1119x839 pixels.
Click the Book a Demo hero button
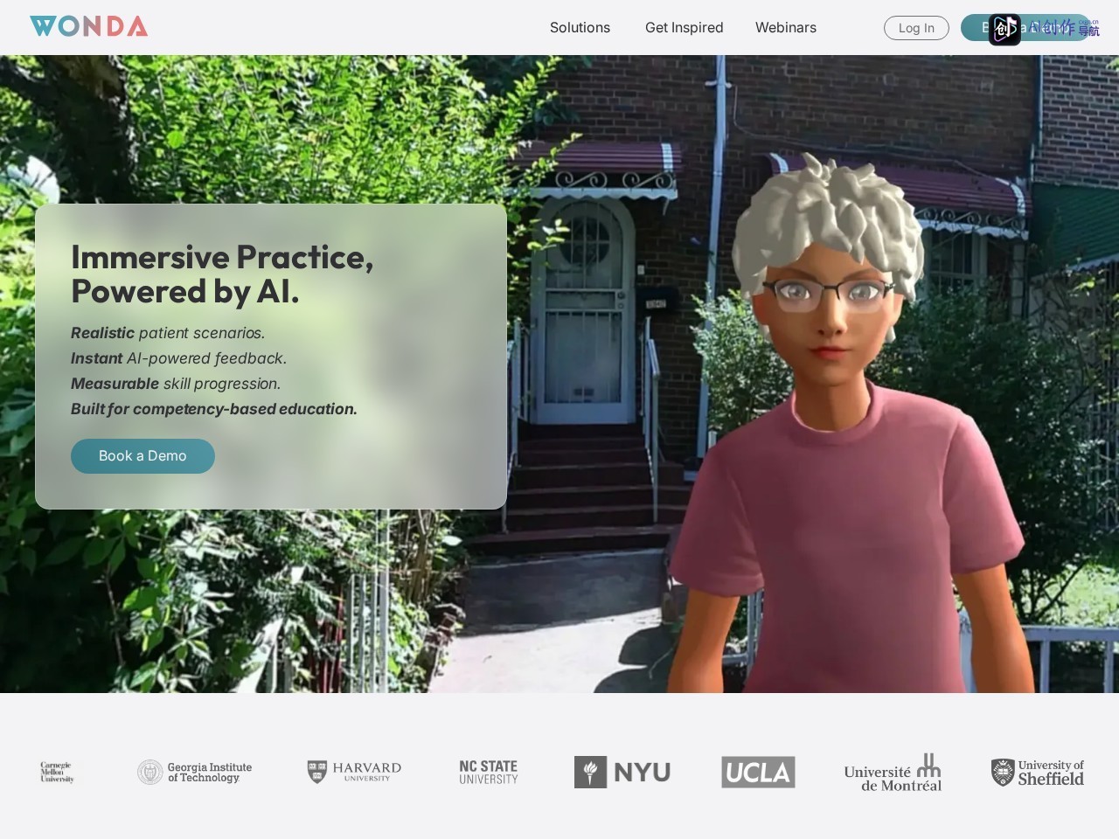click(x=142, y=456)
